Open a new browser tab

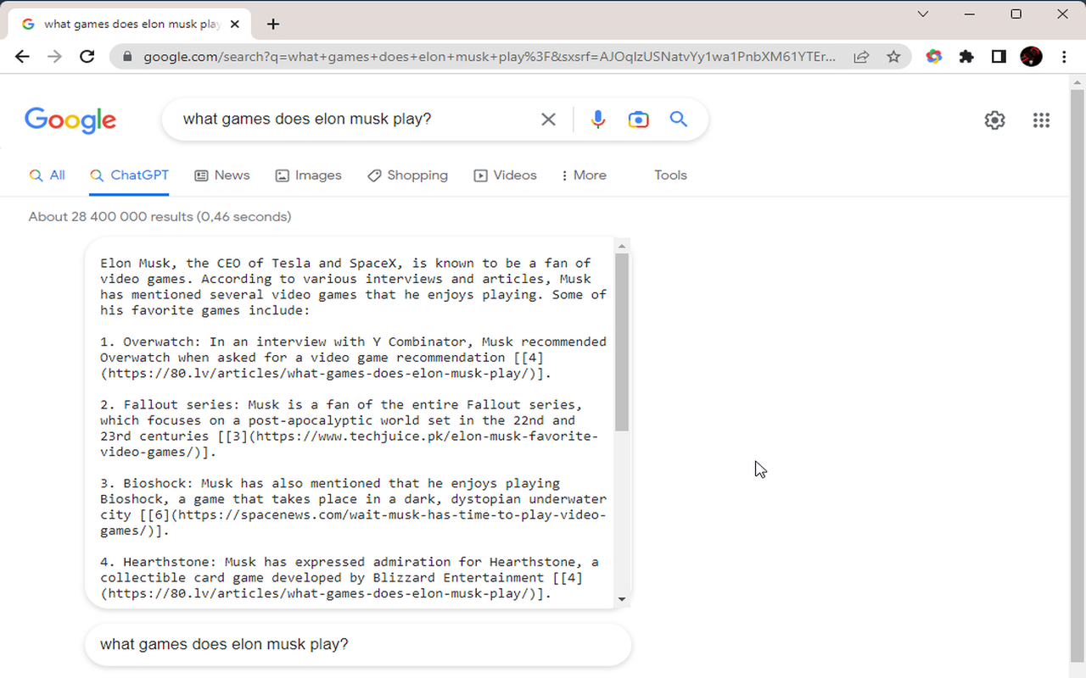(272, 24)
